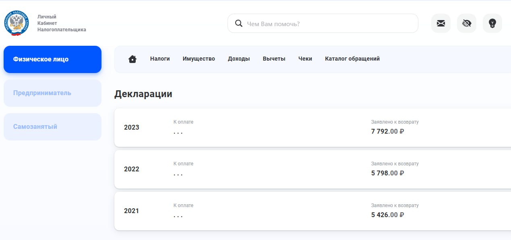Open Каталог обращений
Image resolution: width=511 pixels, height=240 pixels.
(352, 59)
